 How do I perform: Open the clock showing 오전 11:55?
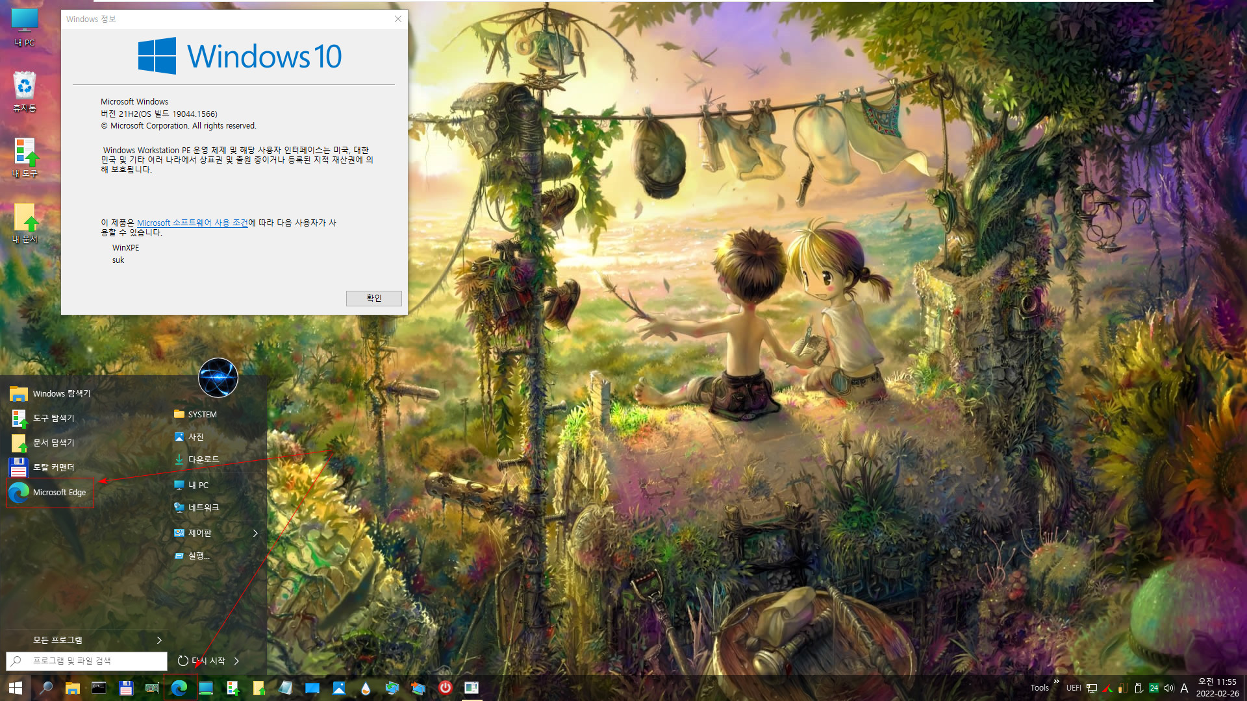pos(1218,688)
